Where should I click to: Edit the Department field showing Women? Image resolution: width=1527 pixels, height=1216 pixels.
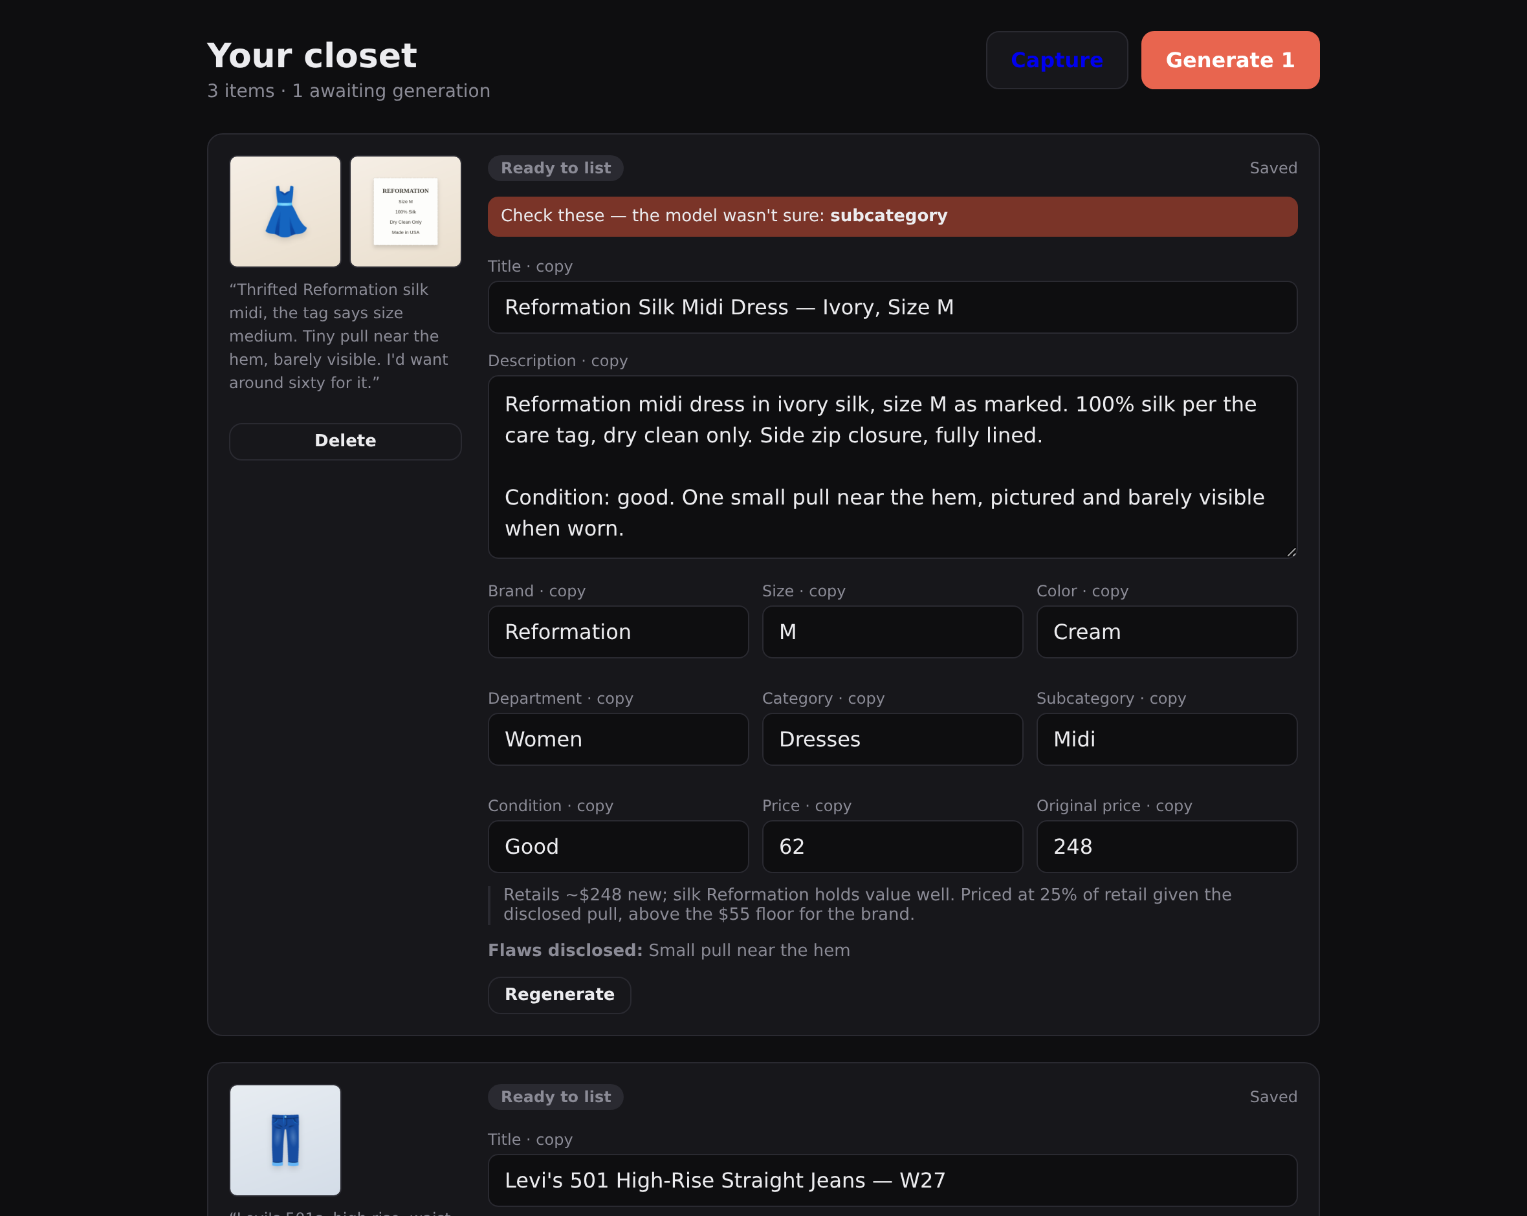click(619, 739)
